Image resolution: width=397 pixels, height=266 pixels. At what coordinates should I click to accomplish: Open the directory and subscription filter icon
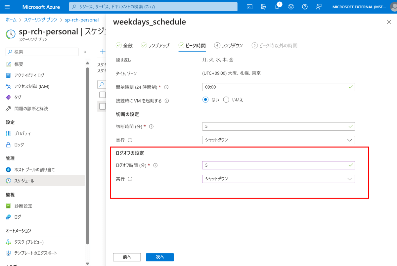point(264,7)
